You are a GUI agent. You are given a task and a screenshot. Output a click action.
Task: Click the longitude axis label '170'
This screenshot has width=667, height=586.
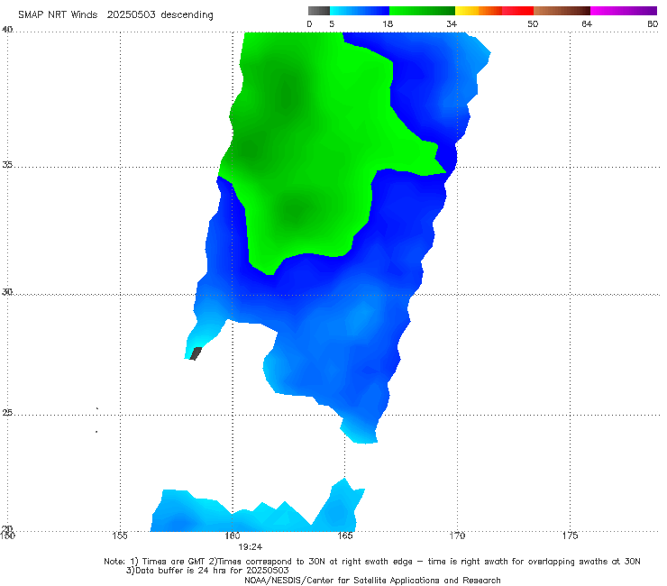point(457,536)
